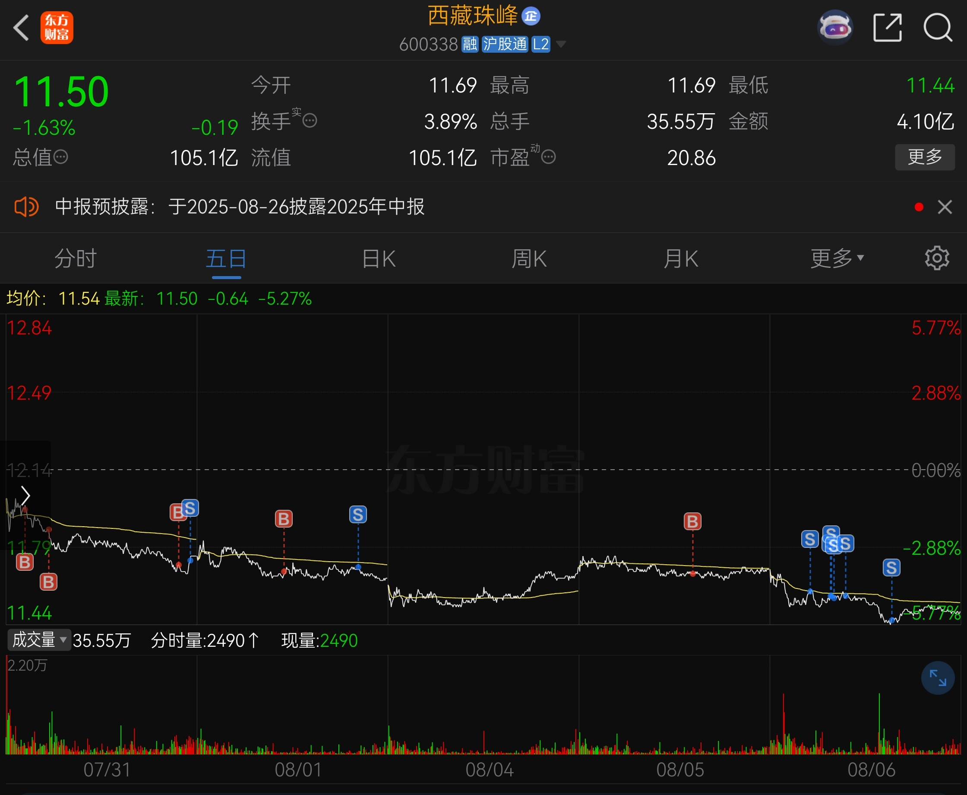The height and width of the screenshot is (795, 967).
Task: Tap the 企 company badge icon
Action: [x=531, y=16]
